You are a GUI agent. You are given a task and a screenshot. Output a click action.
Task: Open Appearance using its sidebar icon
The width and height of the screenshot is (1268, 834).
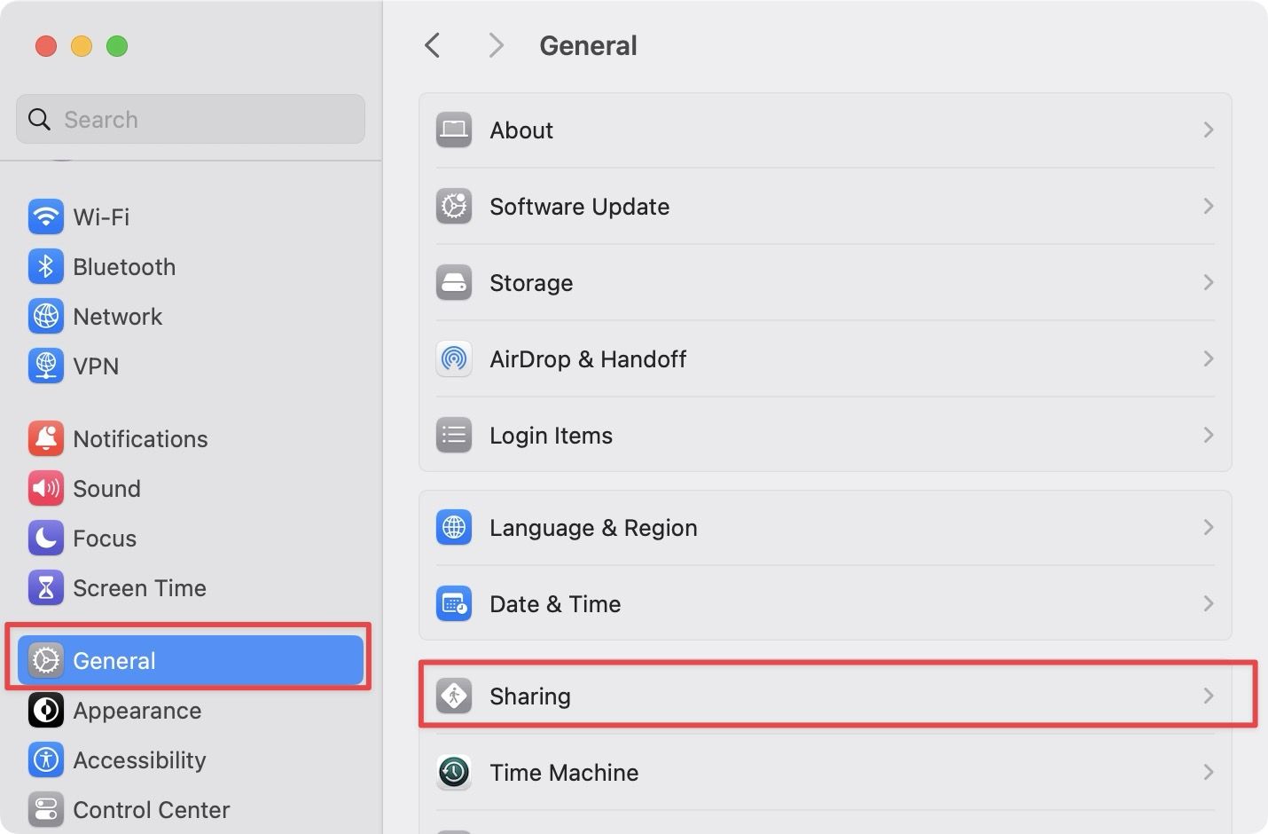point(45,710)
